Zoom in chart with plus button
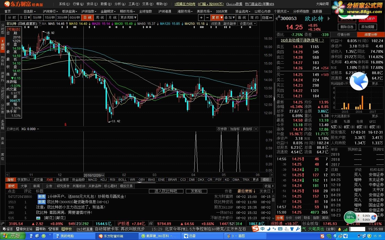Image resolution: width=385 pixels, height=240 pixels. (201, 18)
